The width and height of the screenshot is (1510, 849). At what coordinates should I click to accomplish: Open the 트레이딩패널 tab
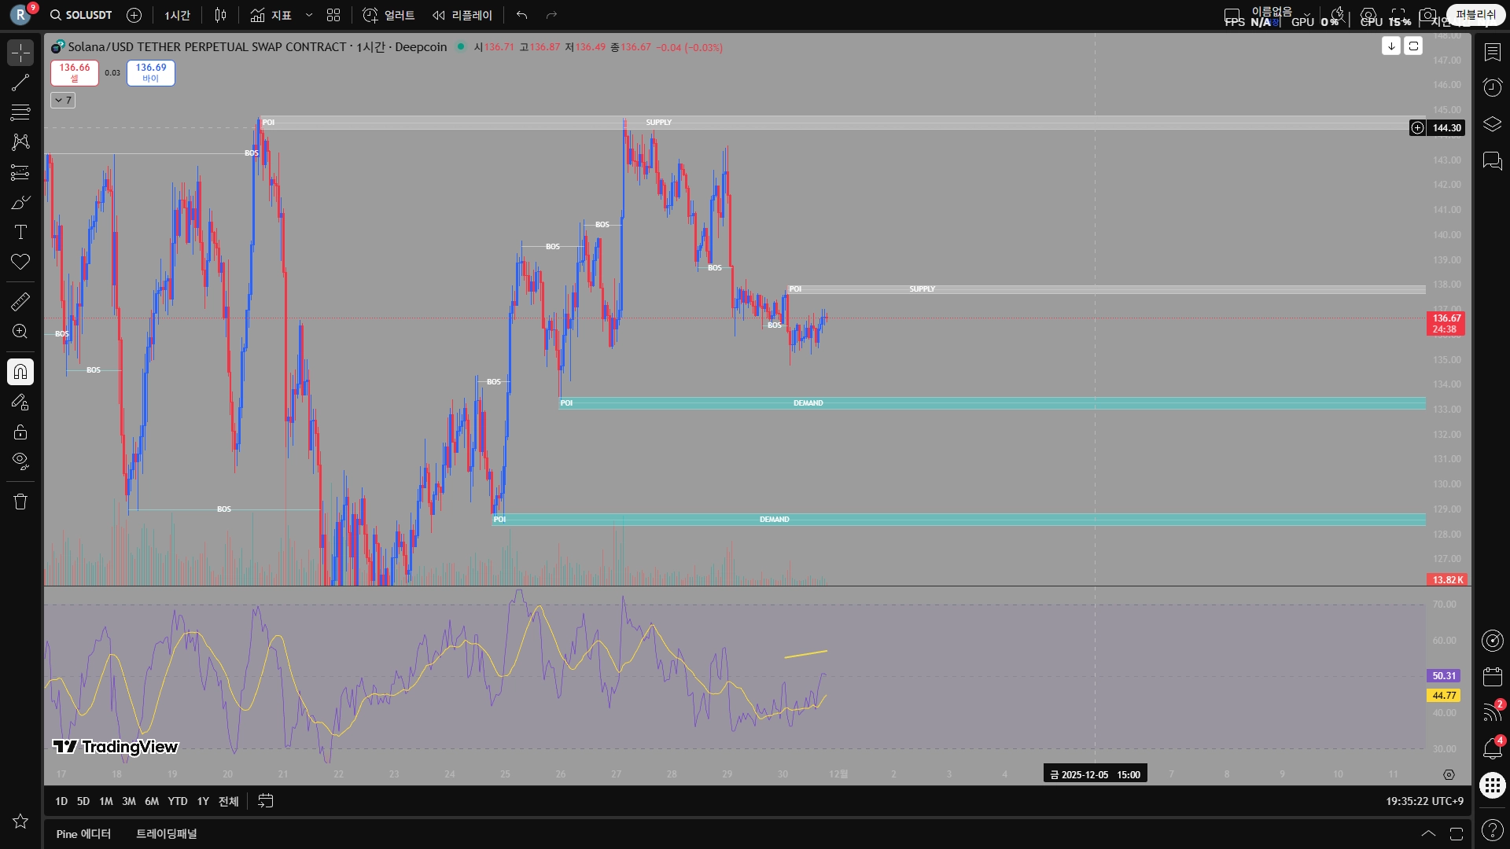[x=167, y=833]
